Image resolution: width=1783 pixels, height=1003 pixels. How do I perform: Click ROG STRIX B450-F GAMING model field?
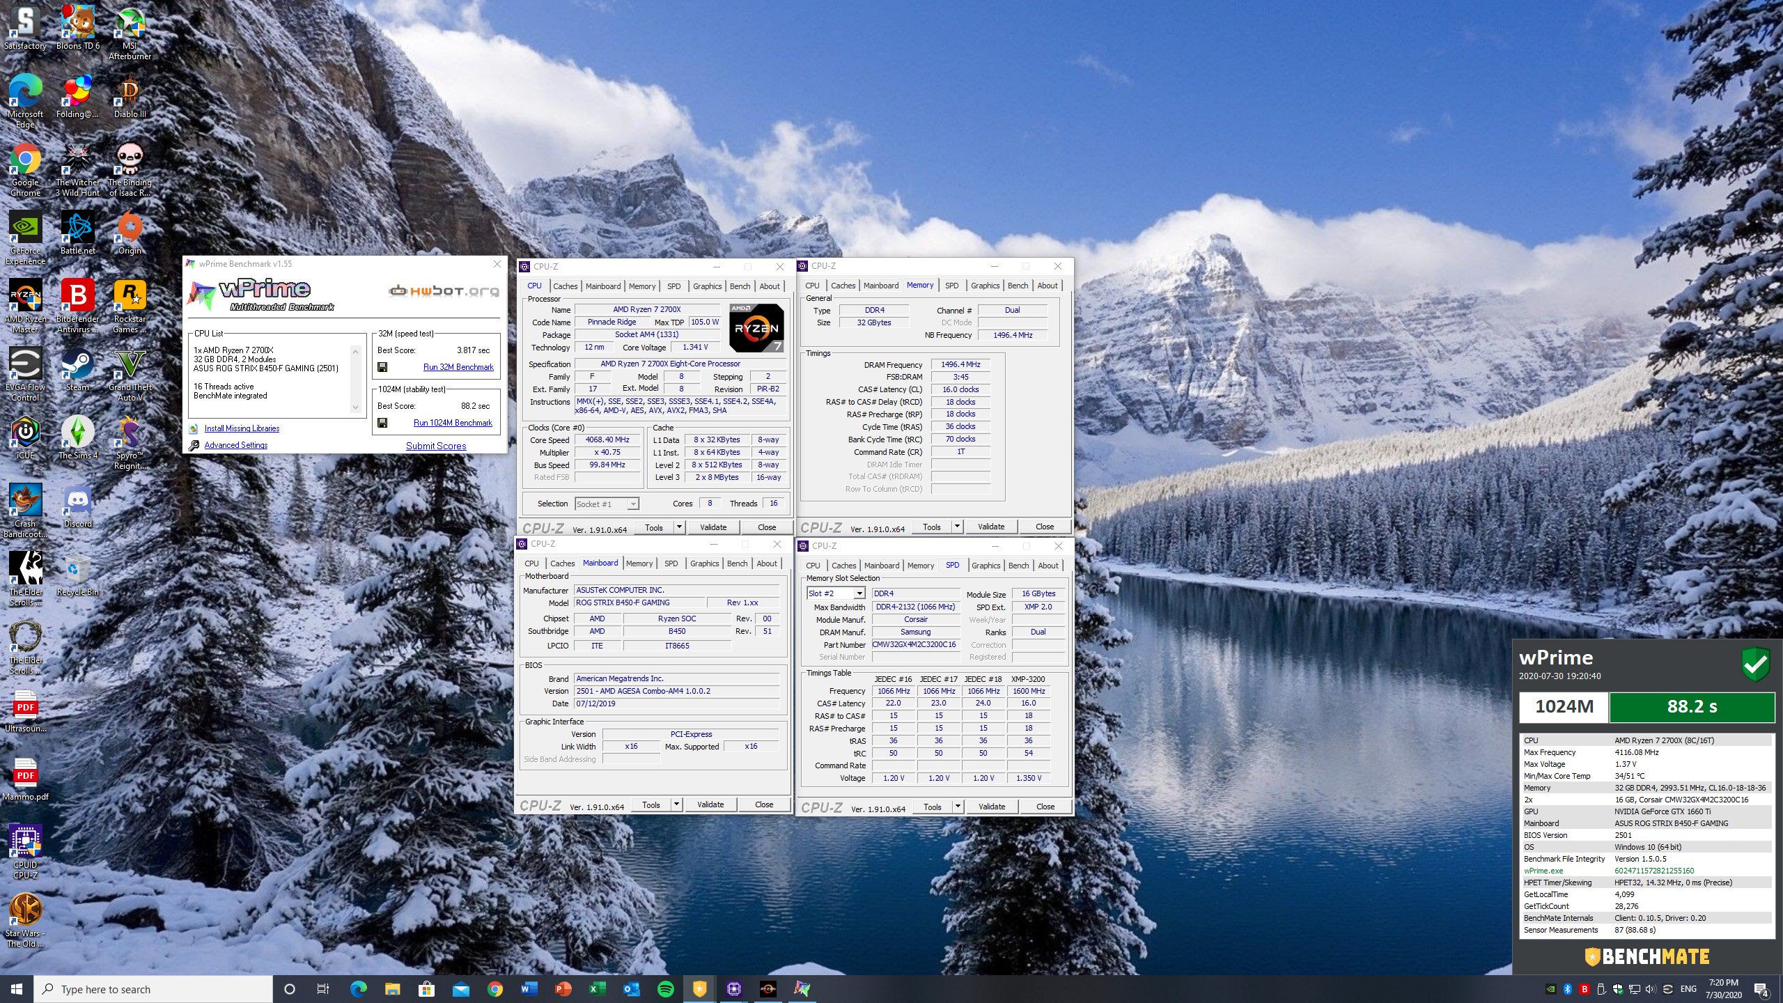pyautogui.click(x=639, y=603)
